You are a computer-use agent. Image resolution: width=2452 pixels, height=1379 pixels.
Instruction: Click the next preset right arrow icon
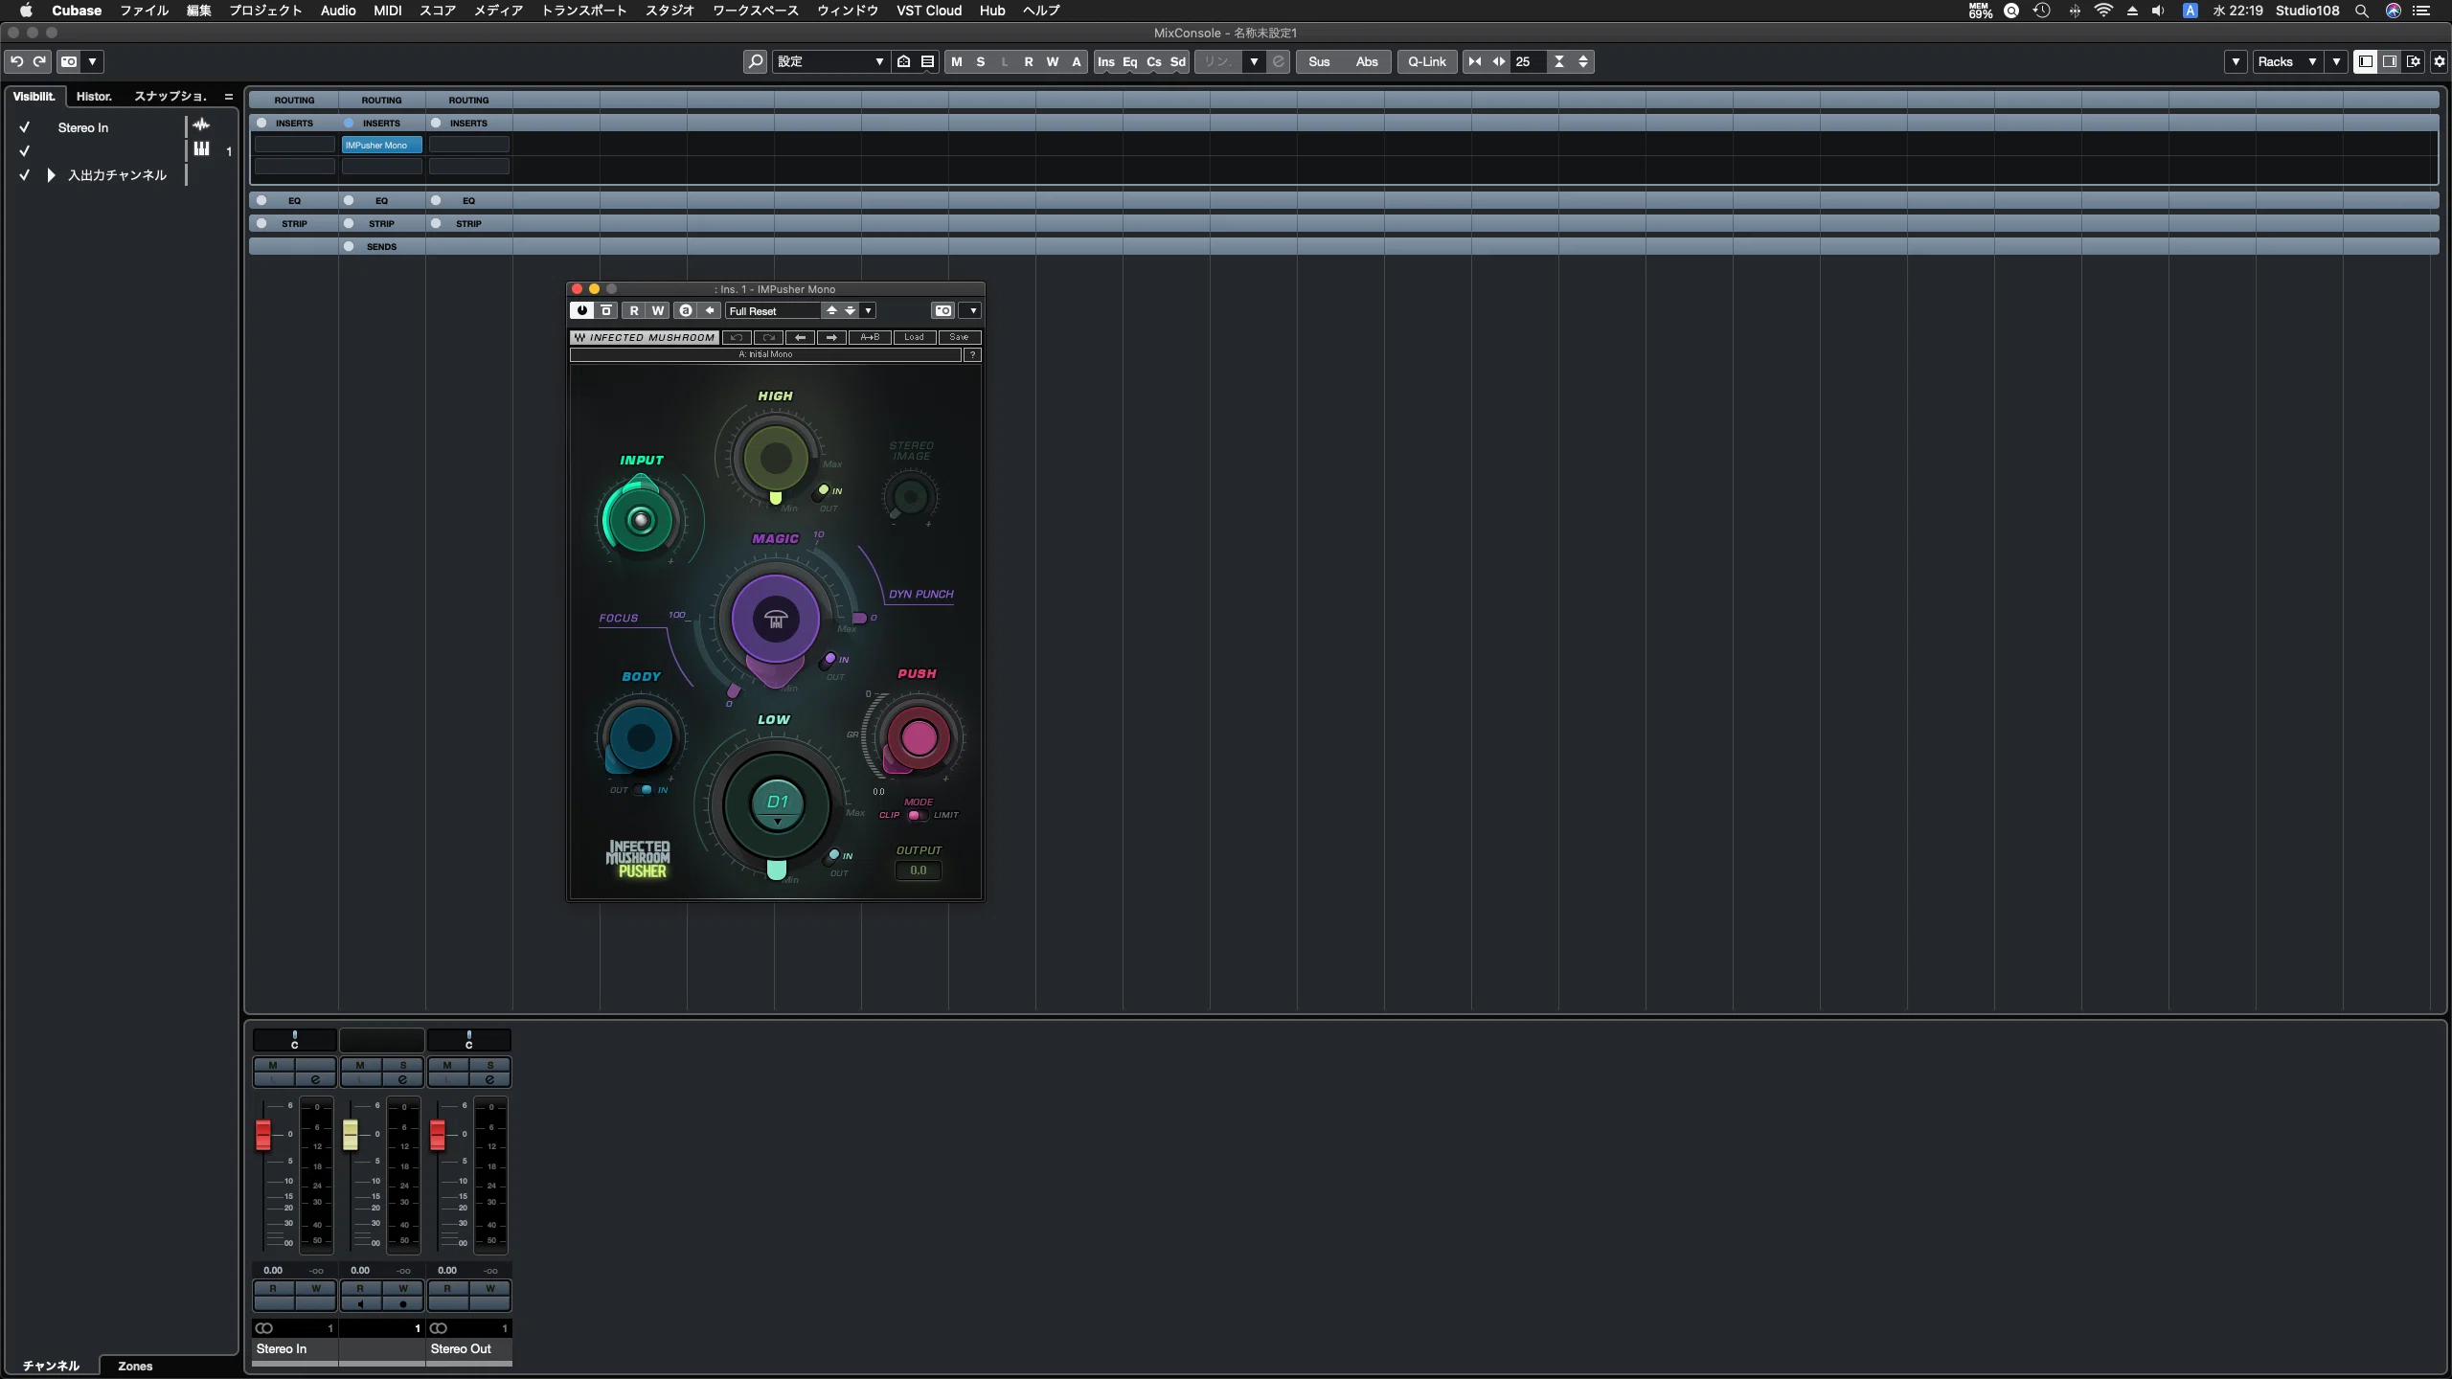(x=831, y=337)
